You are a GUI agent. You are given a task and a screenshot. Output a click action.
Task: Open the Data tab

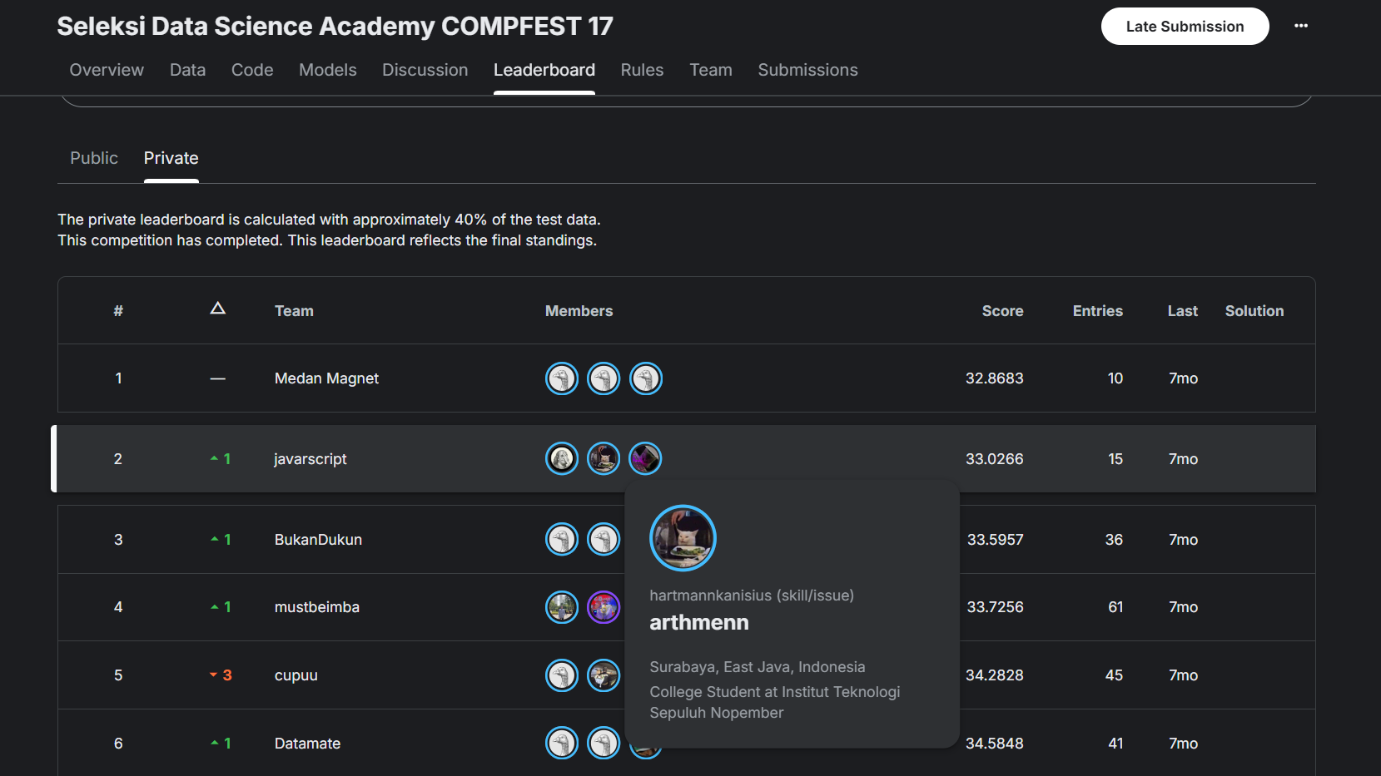[x=187, y=70]
